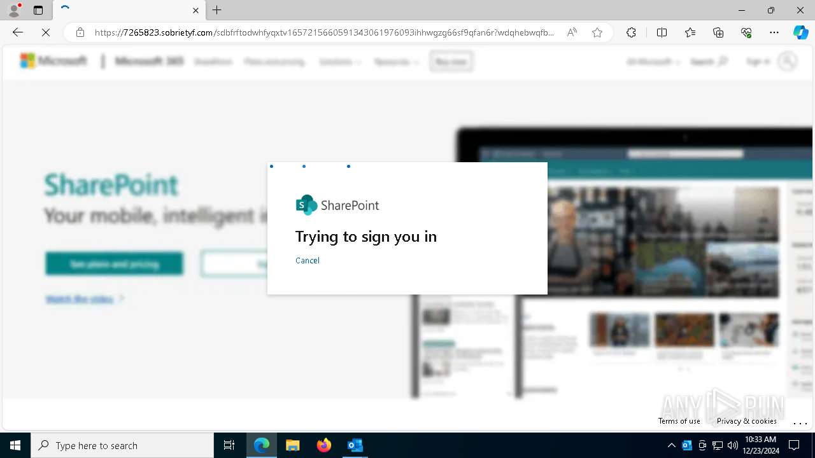This screenshot has height=458, width=815.
Task: Open network tray icon
Action: [718, 445]
